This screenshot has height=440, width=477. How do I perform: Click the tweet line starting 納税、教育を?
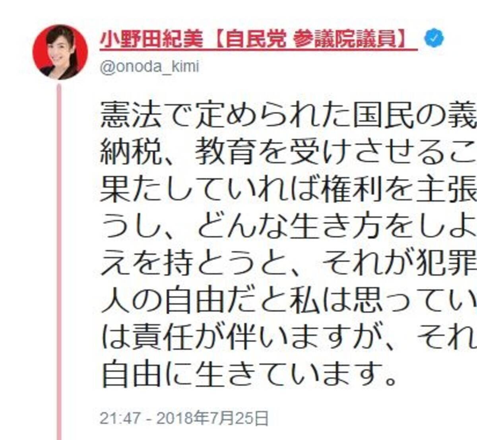coord(289,153)
